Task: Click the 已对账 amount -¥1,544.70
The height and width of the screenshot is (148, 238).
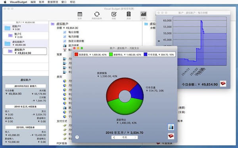Action: [39, 101]
